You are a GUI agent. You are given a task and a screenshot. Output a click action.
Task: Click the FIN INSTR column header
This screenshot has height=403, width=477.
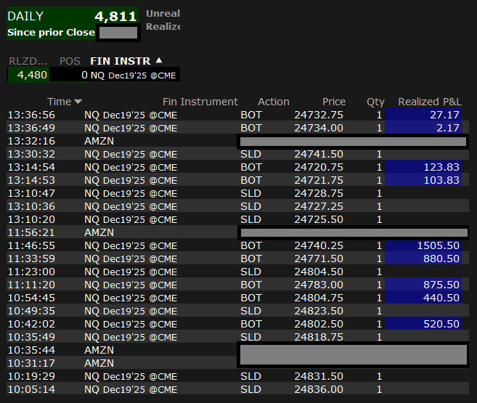coord(121,61)
